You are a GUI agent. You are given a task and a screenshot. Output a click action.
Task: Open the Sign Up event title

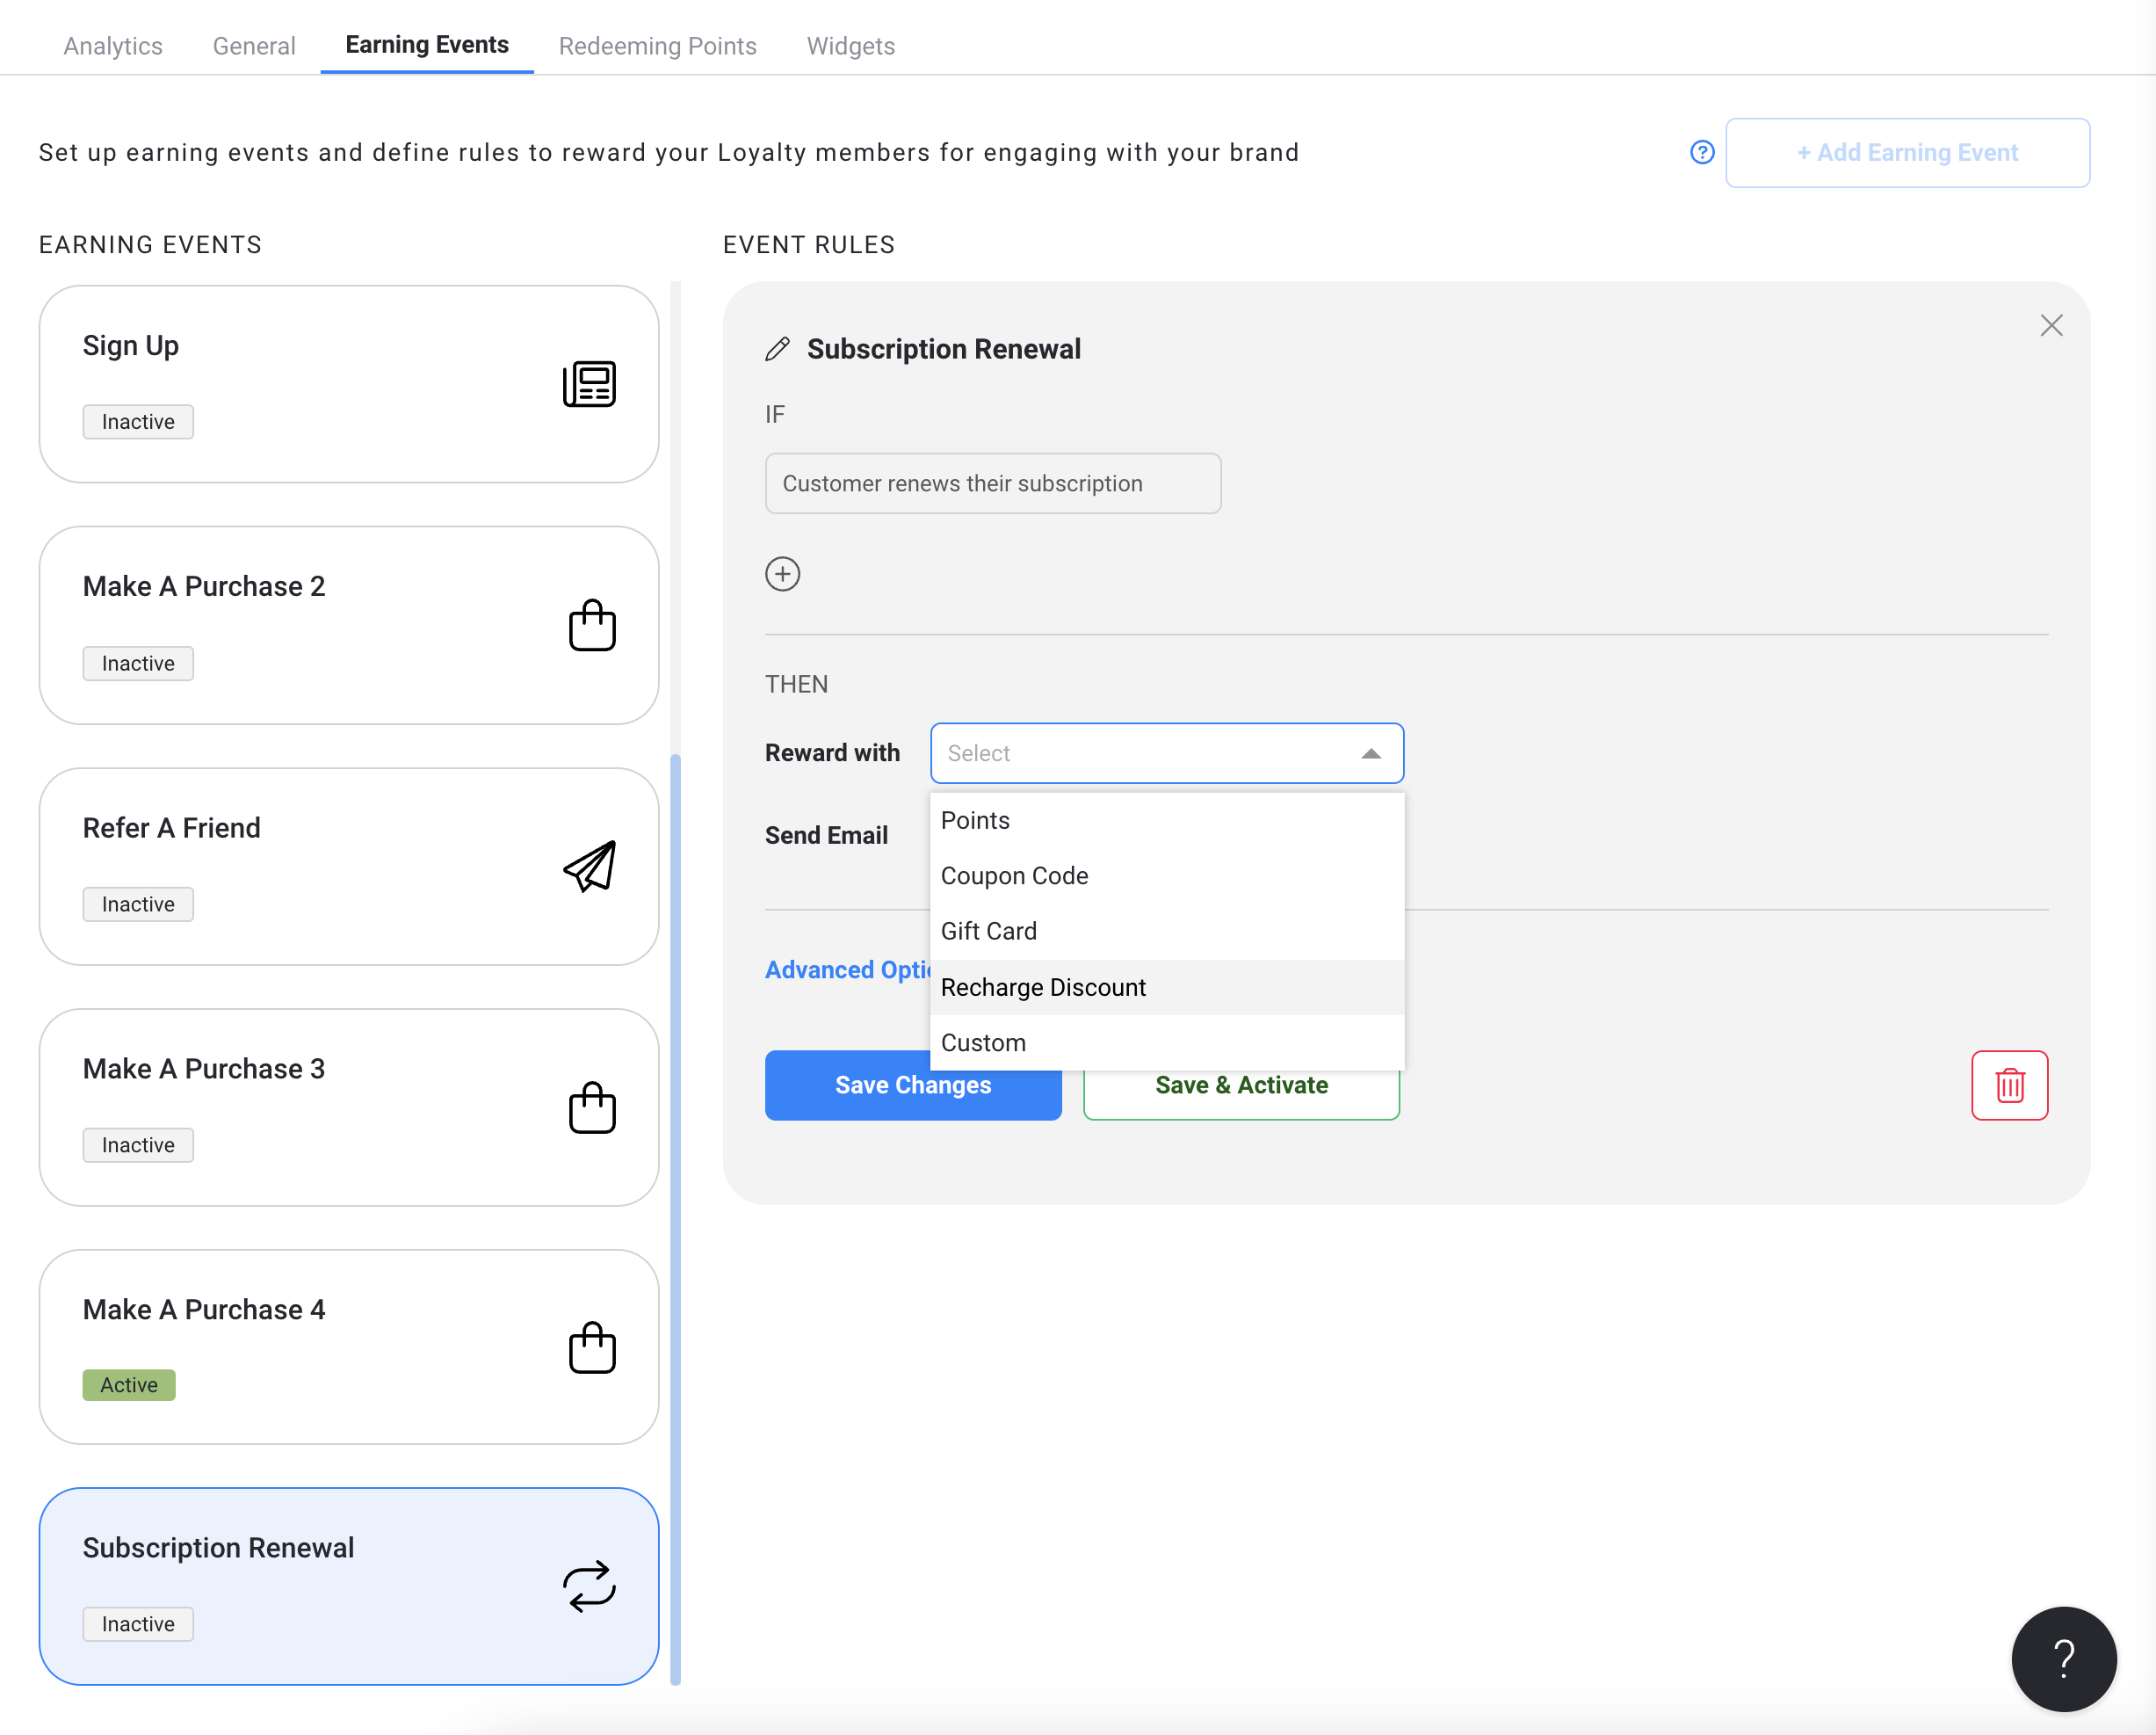(x=131, y=345)
